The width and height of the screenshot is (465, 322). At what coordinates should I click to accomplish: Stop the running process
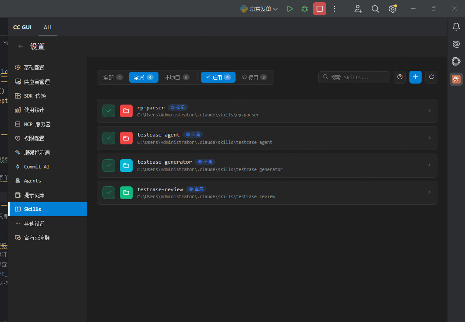click(319, 9)
